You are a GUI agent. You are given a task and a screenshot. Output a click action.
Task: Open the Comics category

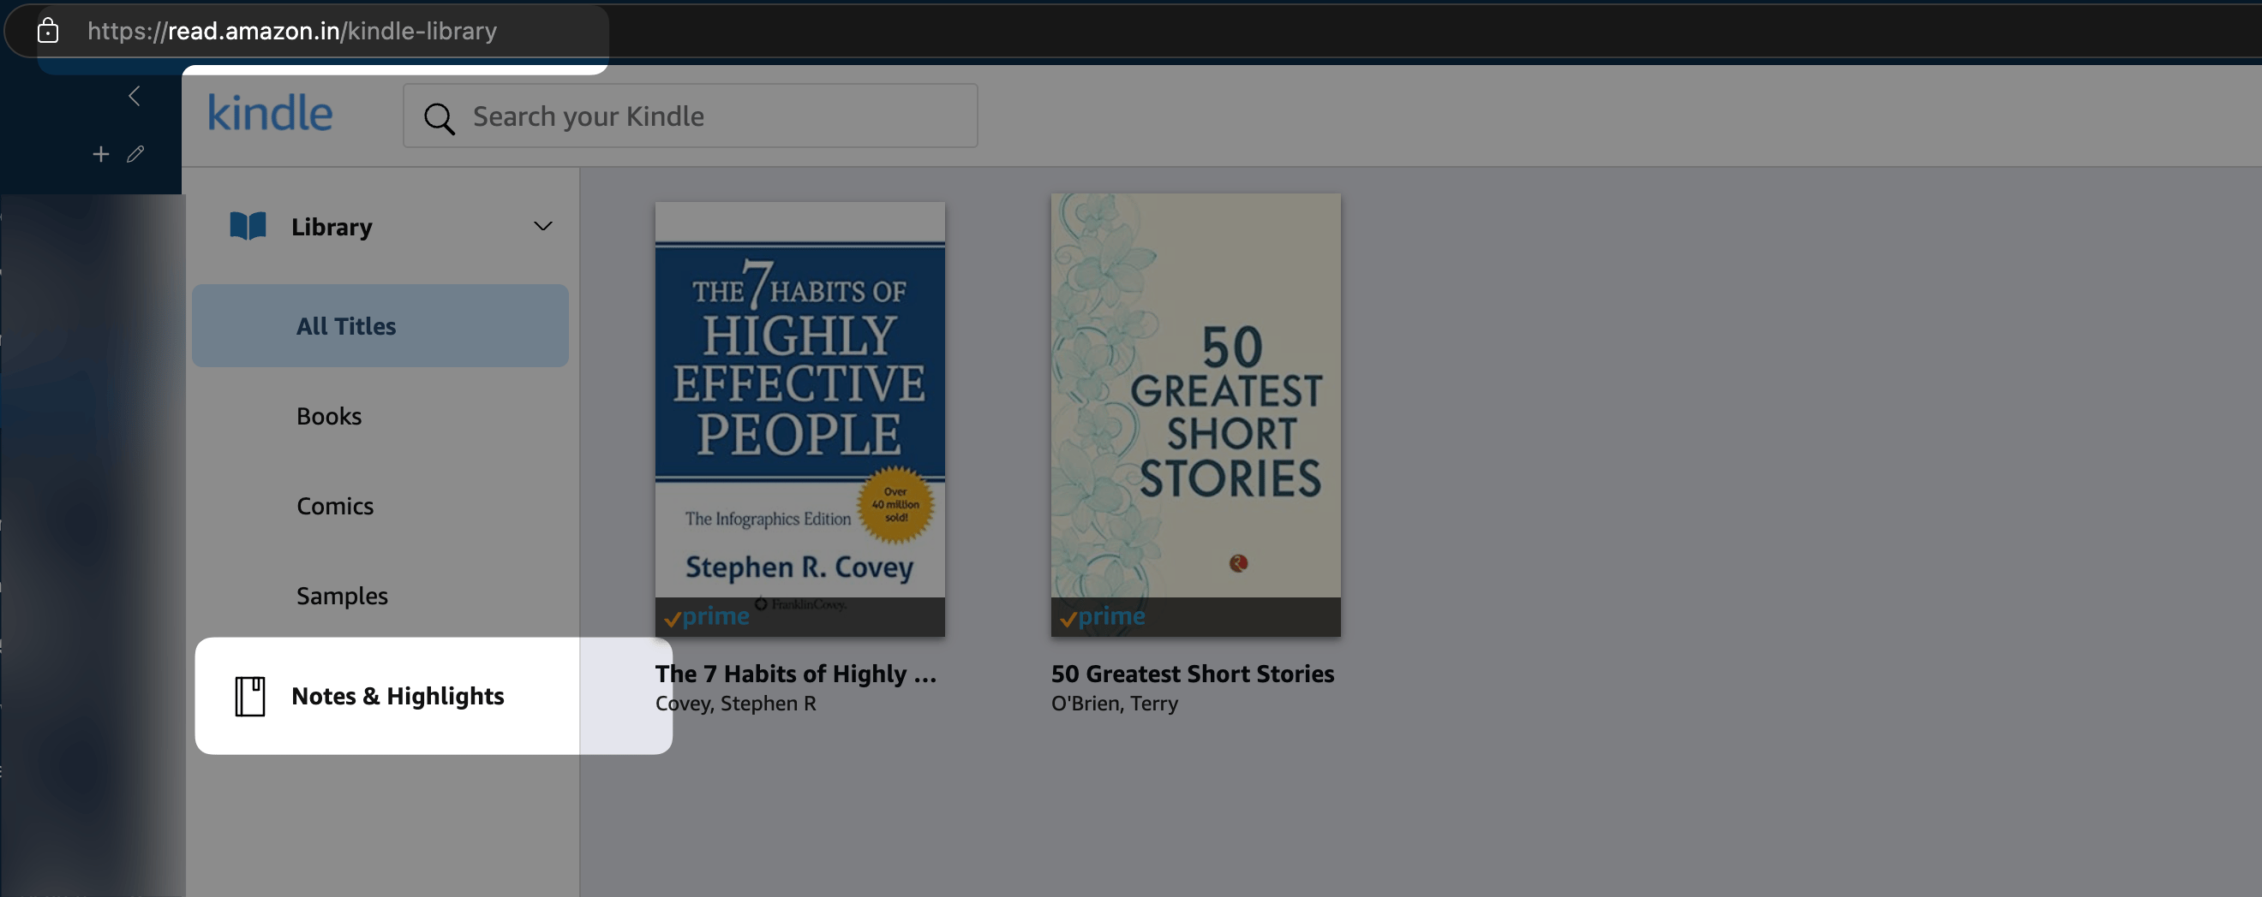(334, 506)
